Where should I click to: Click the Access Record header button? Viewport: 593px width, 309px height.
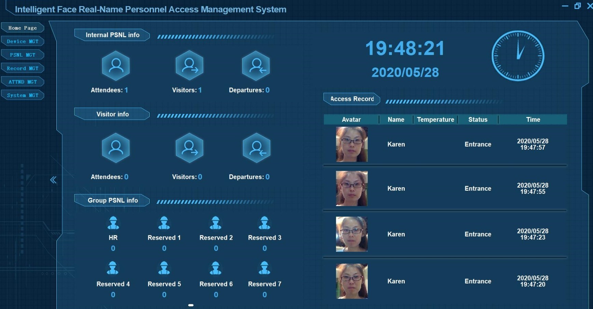coord(352,99)
